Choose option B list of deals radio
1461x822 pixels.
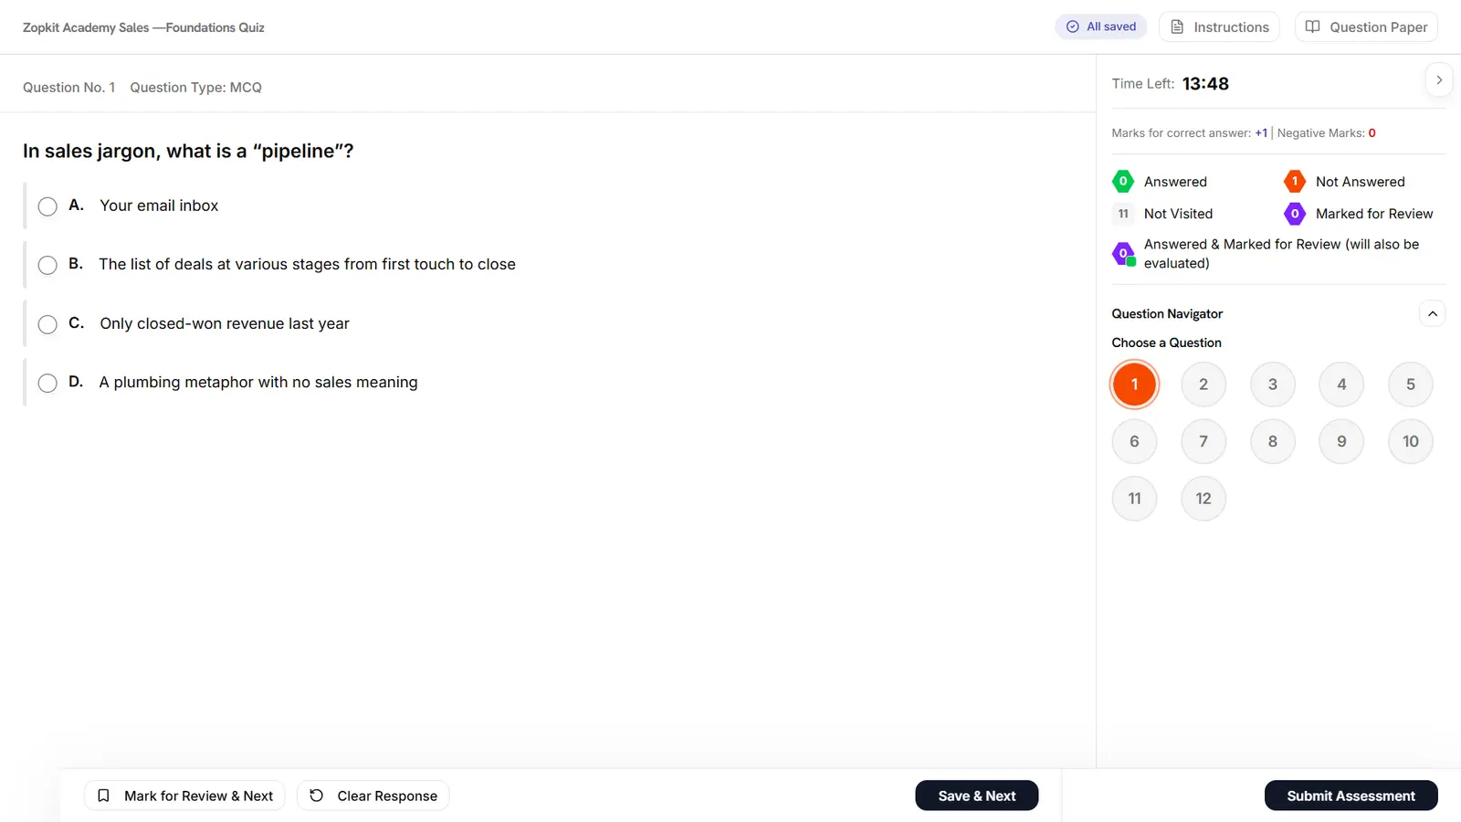tap(47, 265)
